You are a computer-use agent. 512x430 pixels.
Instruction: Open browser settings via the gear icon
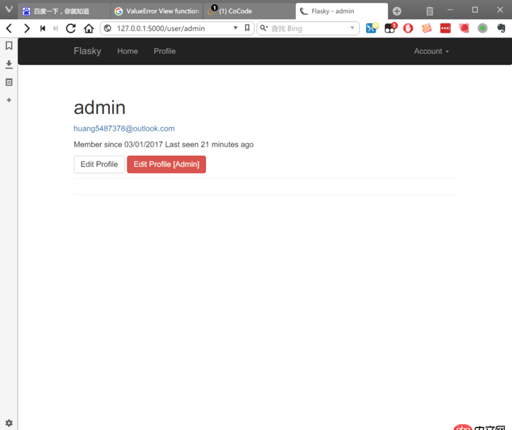click(x=8, y=423)
